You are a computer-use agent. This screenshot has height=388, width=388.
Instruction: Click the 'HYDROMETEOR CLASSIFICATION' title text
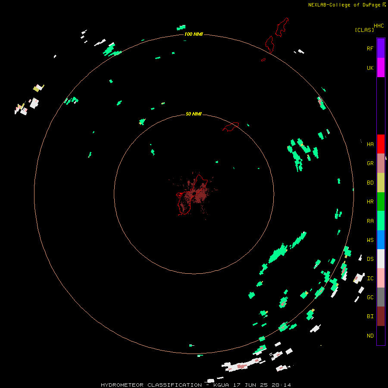[x=151, y=385]
